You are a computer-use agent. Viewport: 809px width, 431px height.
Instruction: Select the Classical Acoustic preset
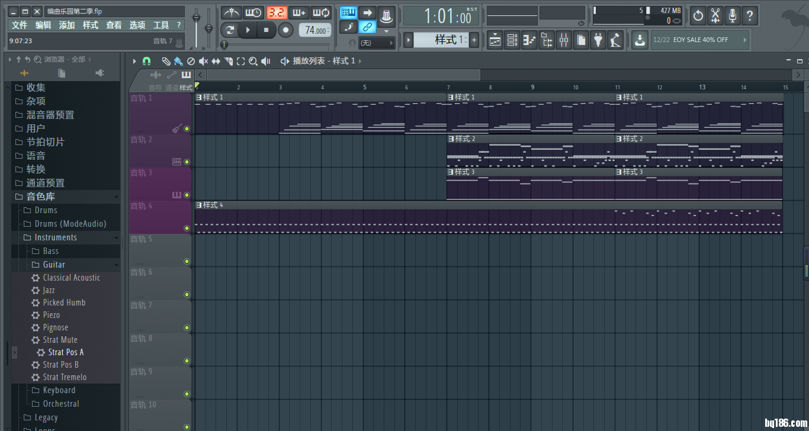71,278
